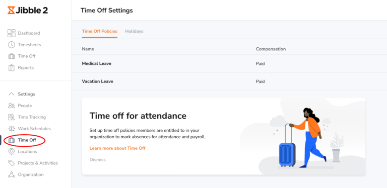Click the Compensation column header
Screen dimensions: 387x188
271,49
